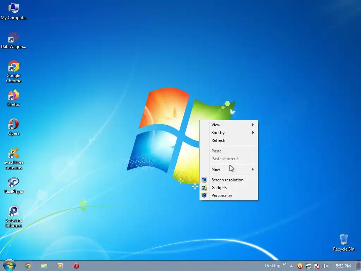Open the My Computer desktop icon
Viewport: 361px width, 271px height.
coord(14,12)
